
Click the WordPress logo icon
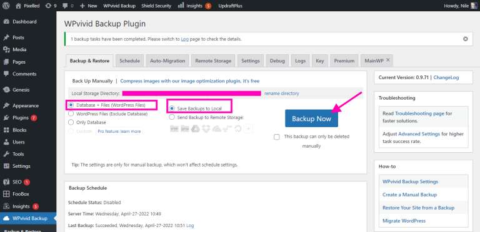coord(6,6)
